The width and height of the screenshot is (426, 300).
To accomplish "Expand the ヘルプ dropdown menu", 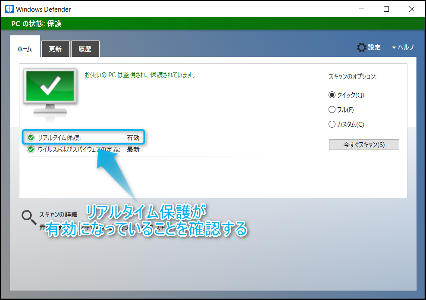I will (403, 47).
